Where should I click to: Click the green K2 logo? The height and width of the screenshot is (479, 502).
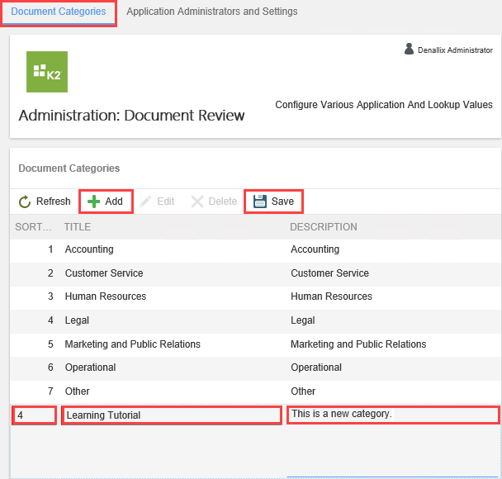[x=47, y=72]
